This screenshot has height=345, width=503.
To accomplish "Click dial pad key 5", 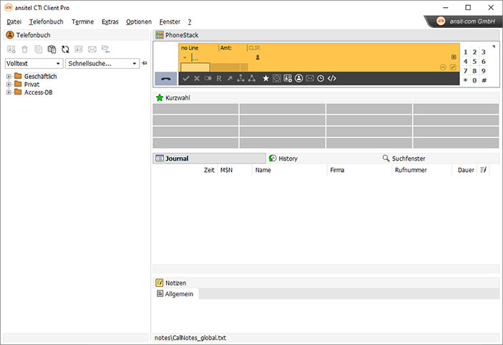I will coord(474,62).
